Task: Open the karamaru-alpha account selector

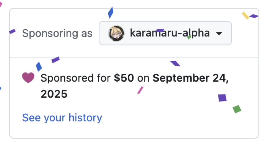Action: 165,33
